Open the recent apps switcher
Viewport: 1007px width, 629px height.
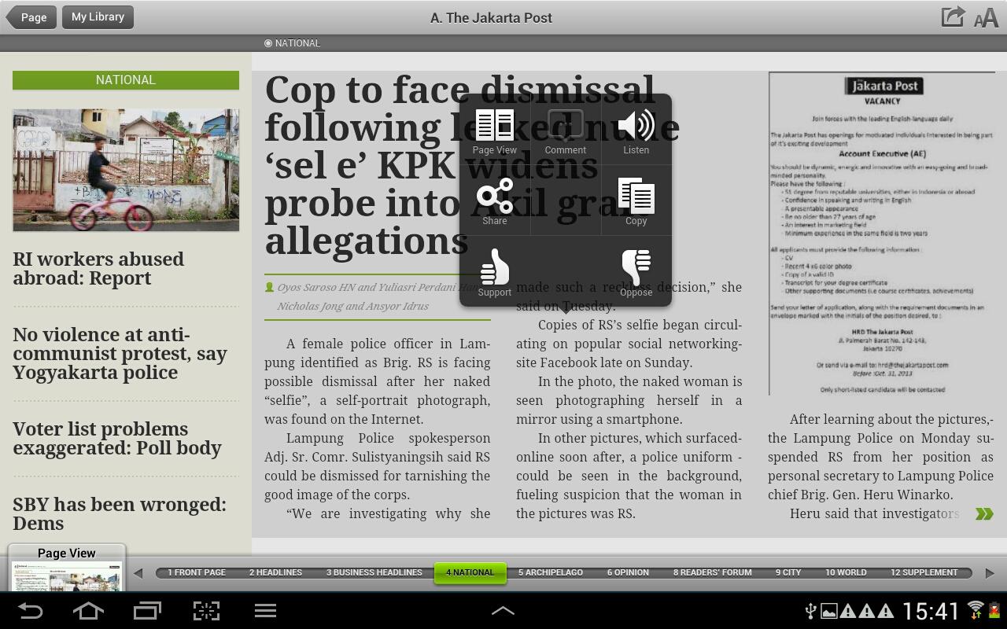[147, 611]
